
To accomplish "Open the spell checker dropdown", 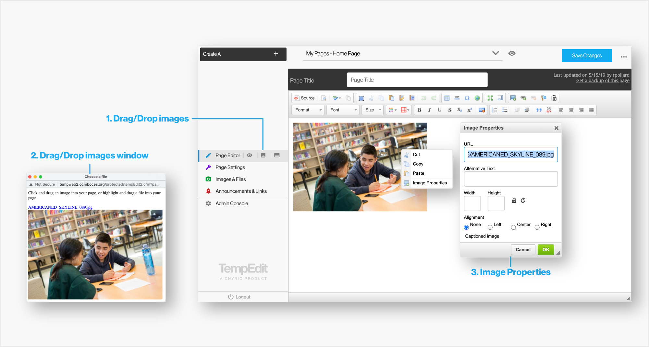I will click(x=337, y=98).
